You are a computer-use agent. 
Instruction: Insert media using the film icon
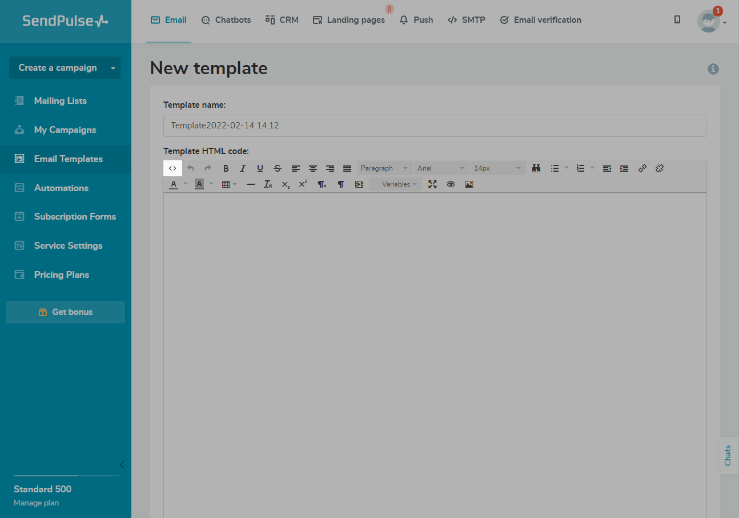[359, 184]
